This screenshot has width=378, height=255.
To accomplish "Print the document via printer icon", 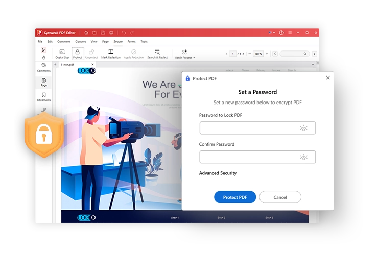I will pyautogui.click(x=111, y=33).
